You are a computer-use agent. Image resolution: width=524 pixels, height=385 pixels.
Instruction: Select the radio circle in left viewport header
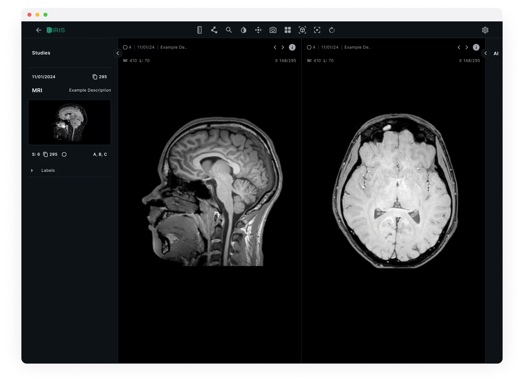point(125,47)
